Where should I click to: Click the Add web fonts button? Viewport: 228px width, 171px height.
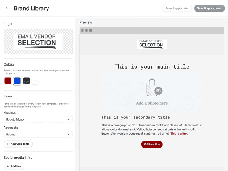pyautogui.click(x=18, y=144)
